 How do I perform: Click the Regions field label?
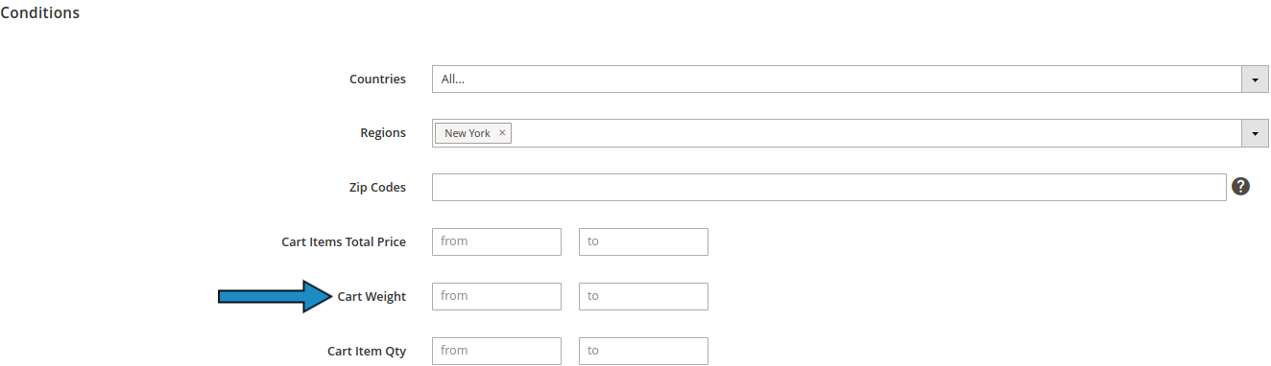(383, 133)
